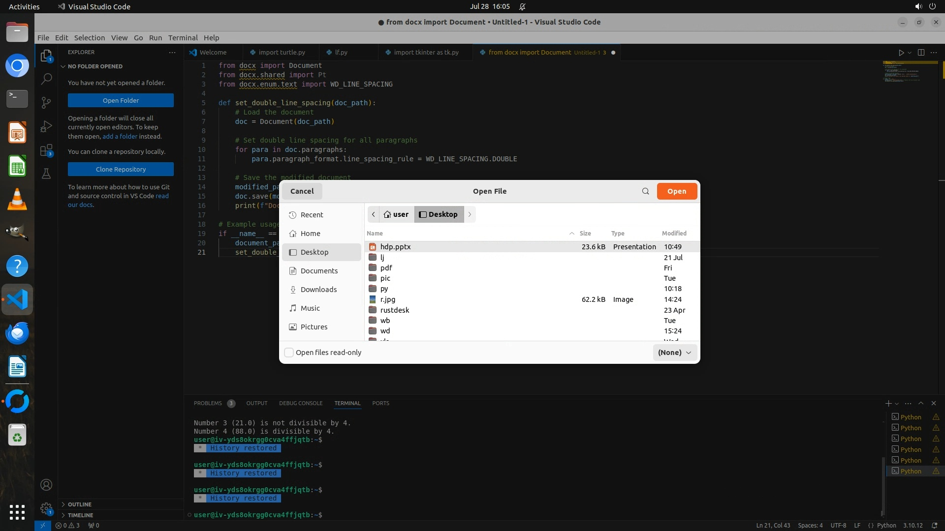This screenshot has height=531, width=945.
Task: Open the Accounts icon in activity bar
Action: point(46,485)
